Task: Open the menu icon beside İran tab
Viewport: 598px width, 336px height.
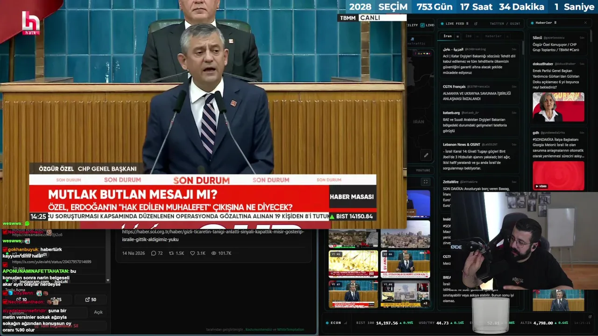Action: point(457,36)
